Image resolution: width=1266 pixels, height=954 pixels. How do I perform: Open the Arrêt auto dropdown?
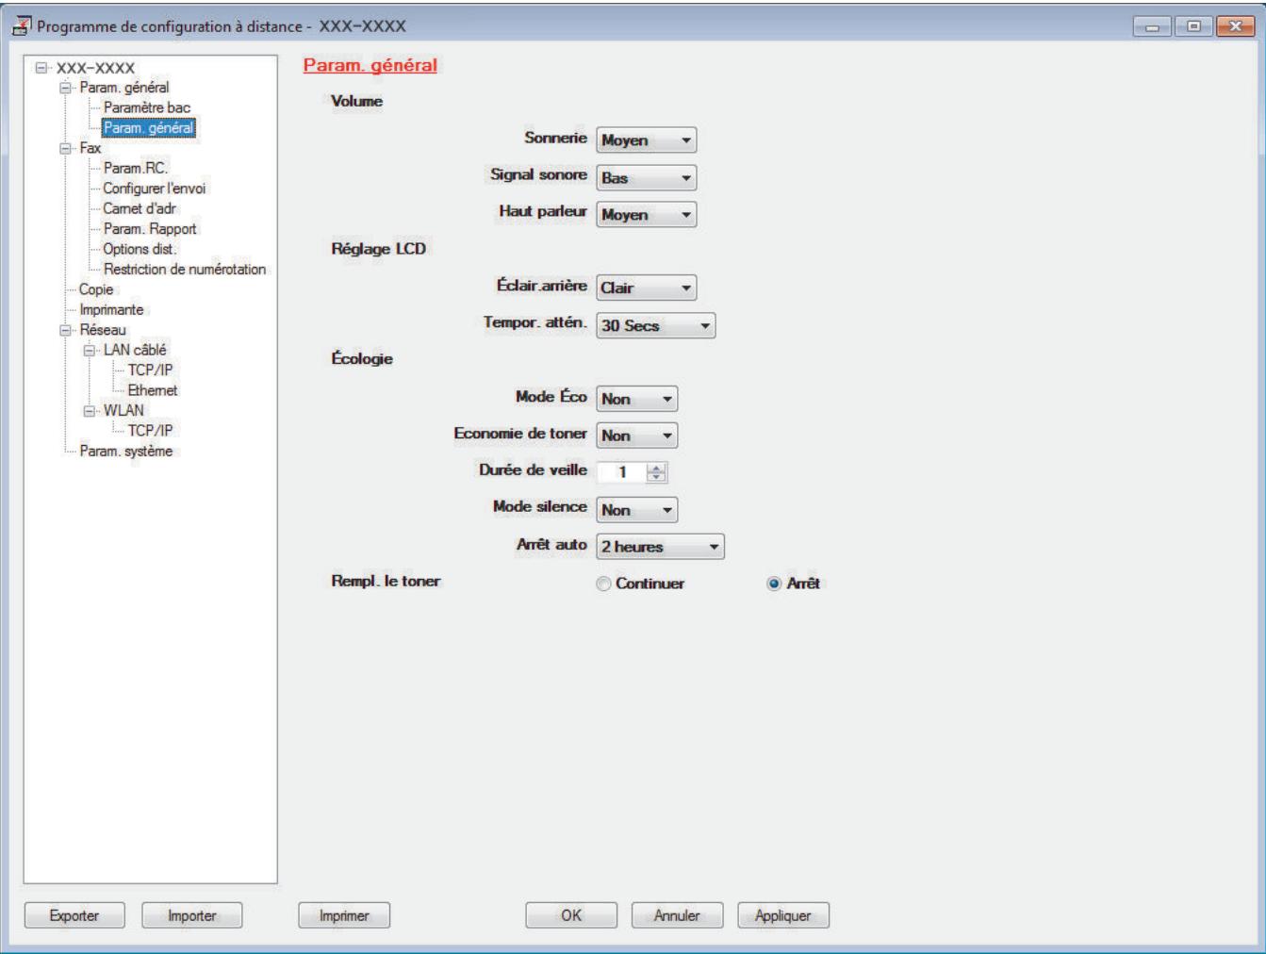[661, 547]
